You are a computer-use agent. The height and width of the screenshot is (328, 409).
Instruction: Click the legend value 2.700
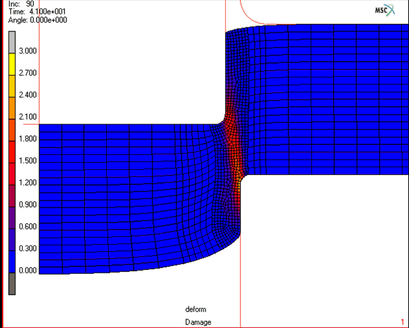27,73
